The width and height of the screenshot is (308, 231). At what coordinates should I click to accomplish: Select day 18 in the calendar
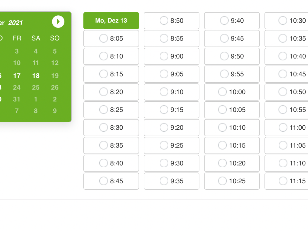36,76
